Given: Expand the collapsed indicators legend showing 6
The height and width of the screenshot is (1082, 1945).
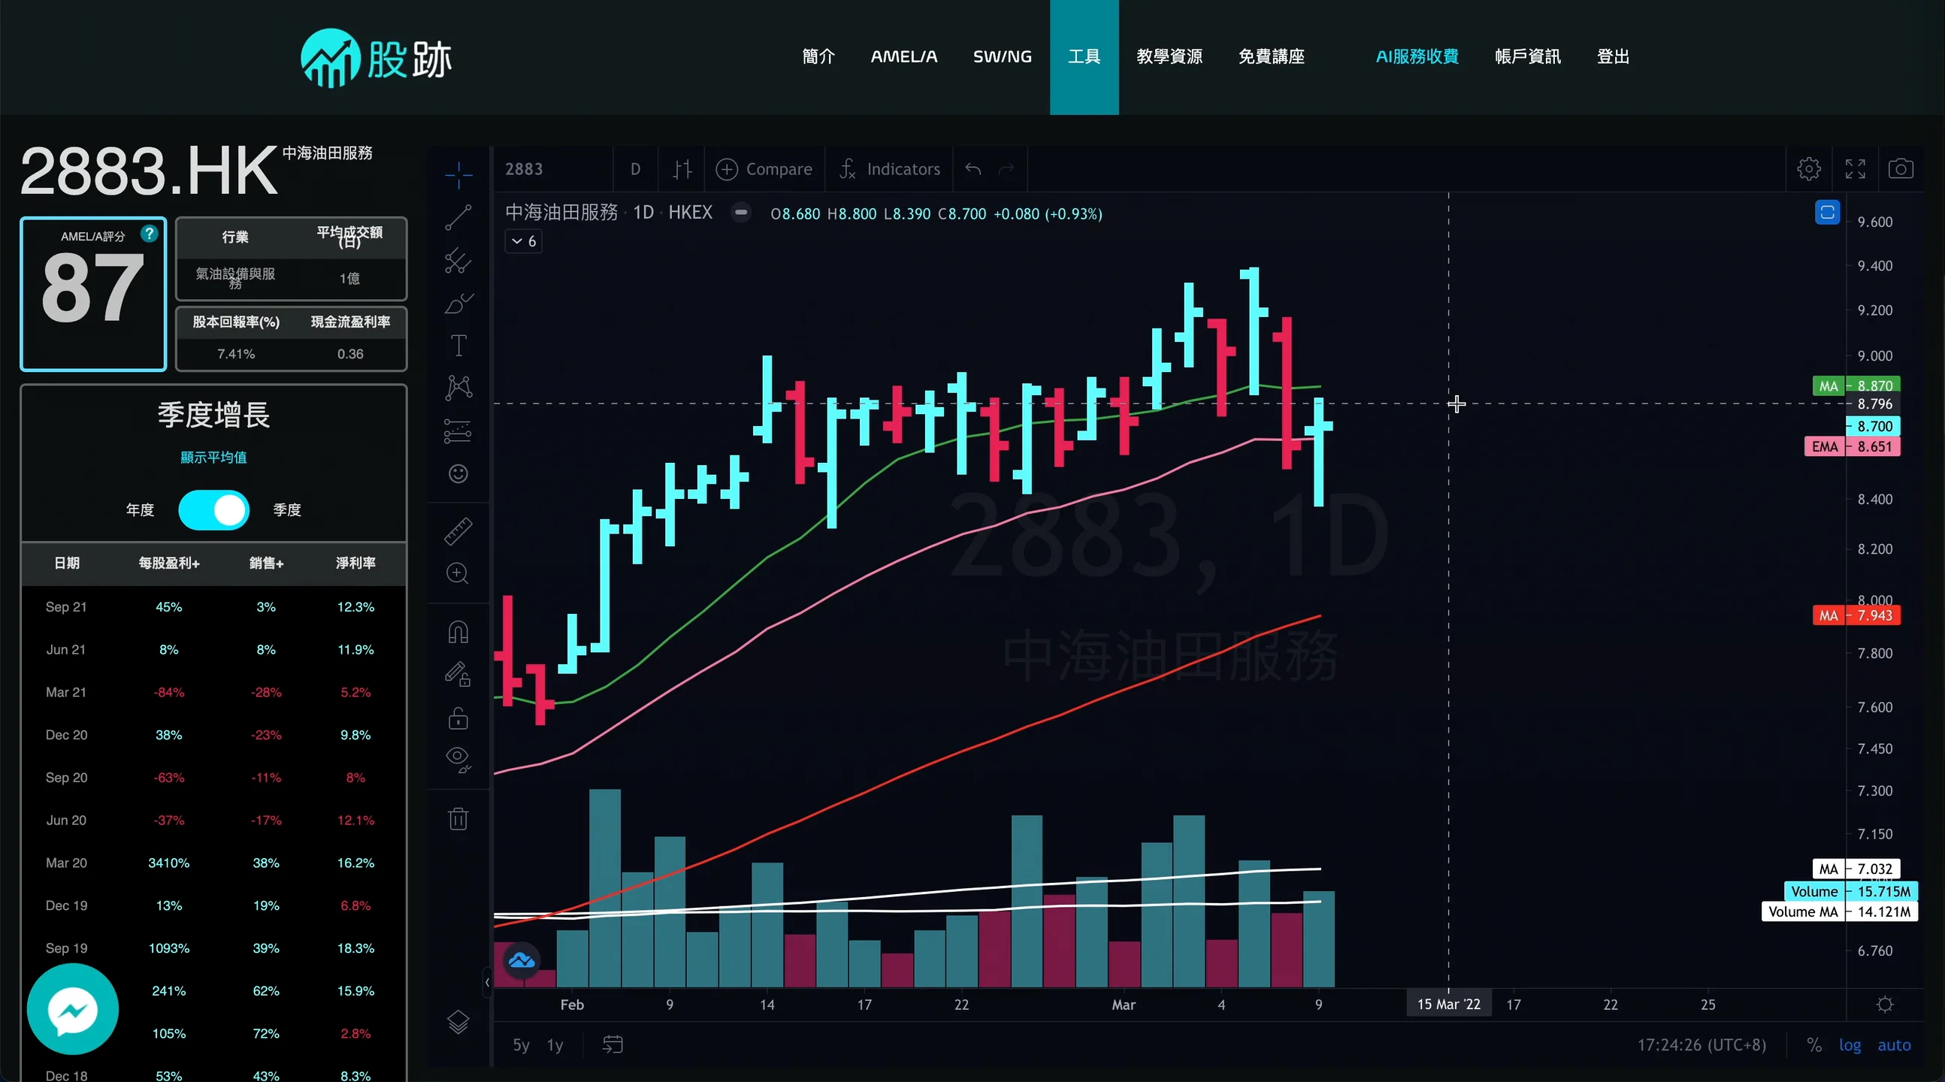Looking at the screenshot, I should [x=523, y=242].
